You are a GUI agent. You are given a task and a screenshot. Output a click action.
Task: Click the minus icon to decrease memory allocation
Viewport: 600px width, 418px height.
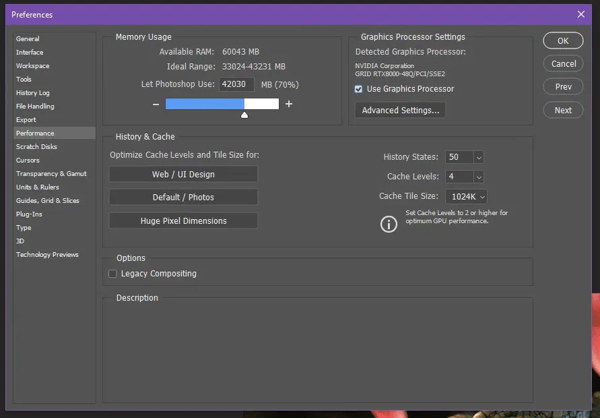click(156, 104)
